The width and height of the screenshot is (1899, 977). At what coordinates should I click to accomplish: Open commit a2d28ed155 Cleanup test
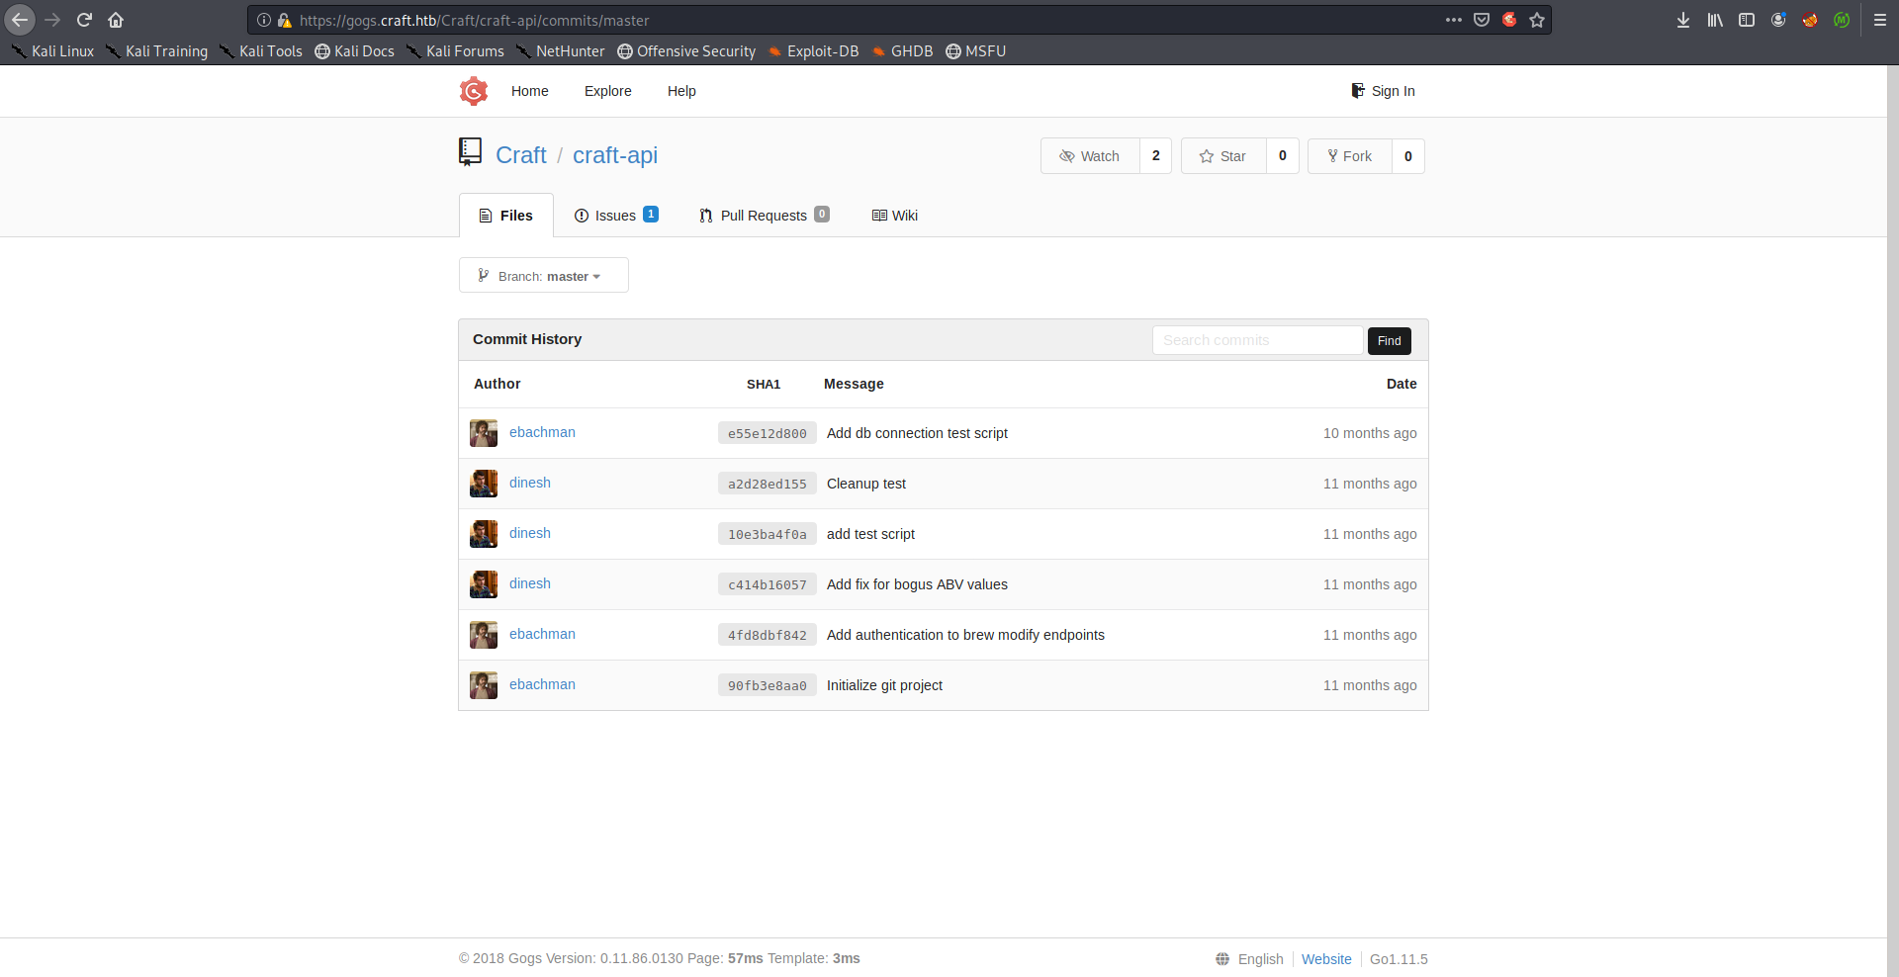coord(767,485)
